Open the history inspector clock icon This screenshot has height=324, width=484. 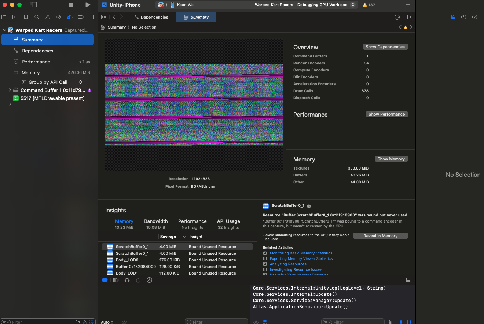point(463,17)
